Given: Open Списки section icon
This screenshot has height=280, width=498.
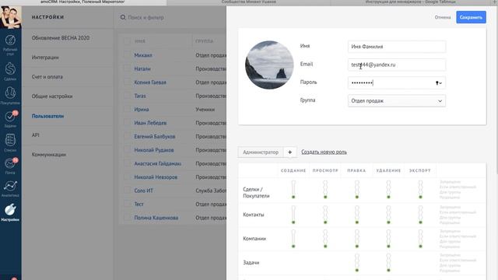Looking at the screenshot, I should point(10,142).
